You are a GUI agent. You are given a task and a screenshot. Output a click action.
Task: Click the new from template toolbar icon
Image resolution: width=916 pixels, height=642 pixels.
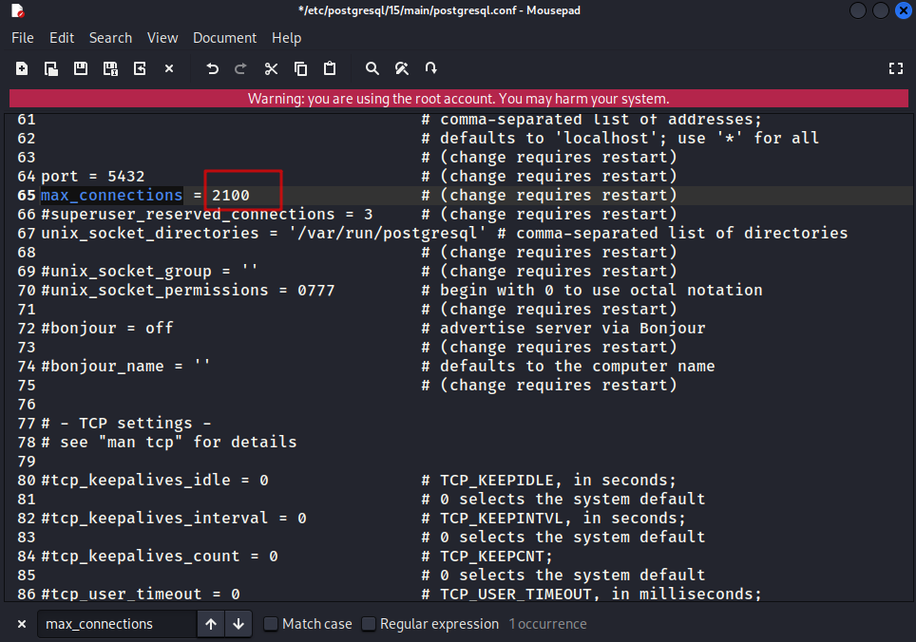(x=51, y=69)
